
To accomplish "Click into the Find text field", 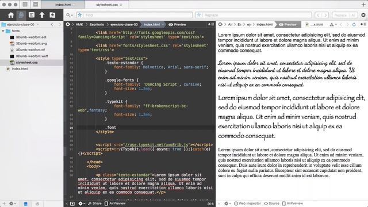I will pos(135,15).
